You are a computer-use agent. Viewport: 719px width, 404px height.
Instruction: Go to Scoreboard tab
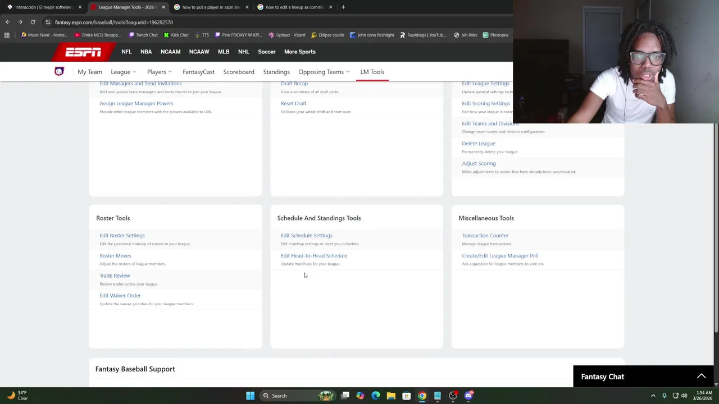[239, 72]
